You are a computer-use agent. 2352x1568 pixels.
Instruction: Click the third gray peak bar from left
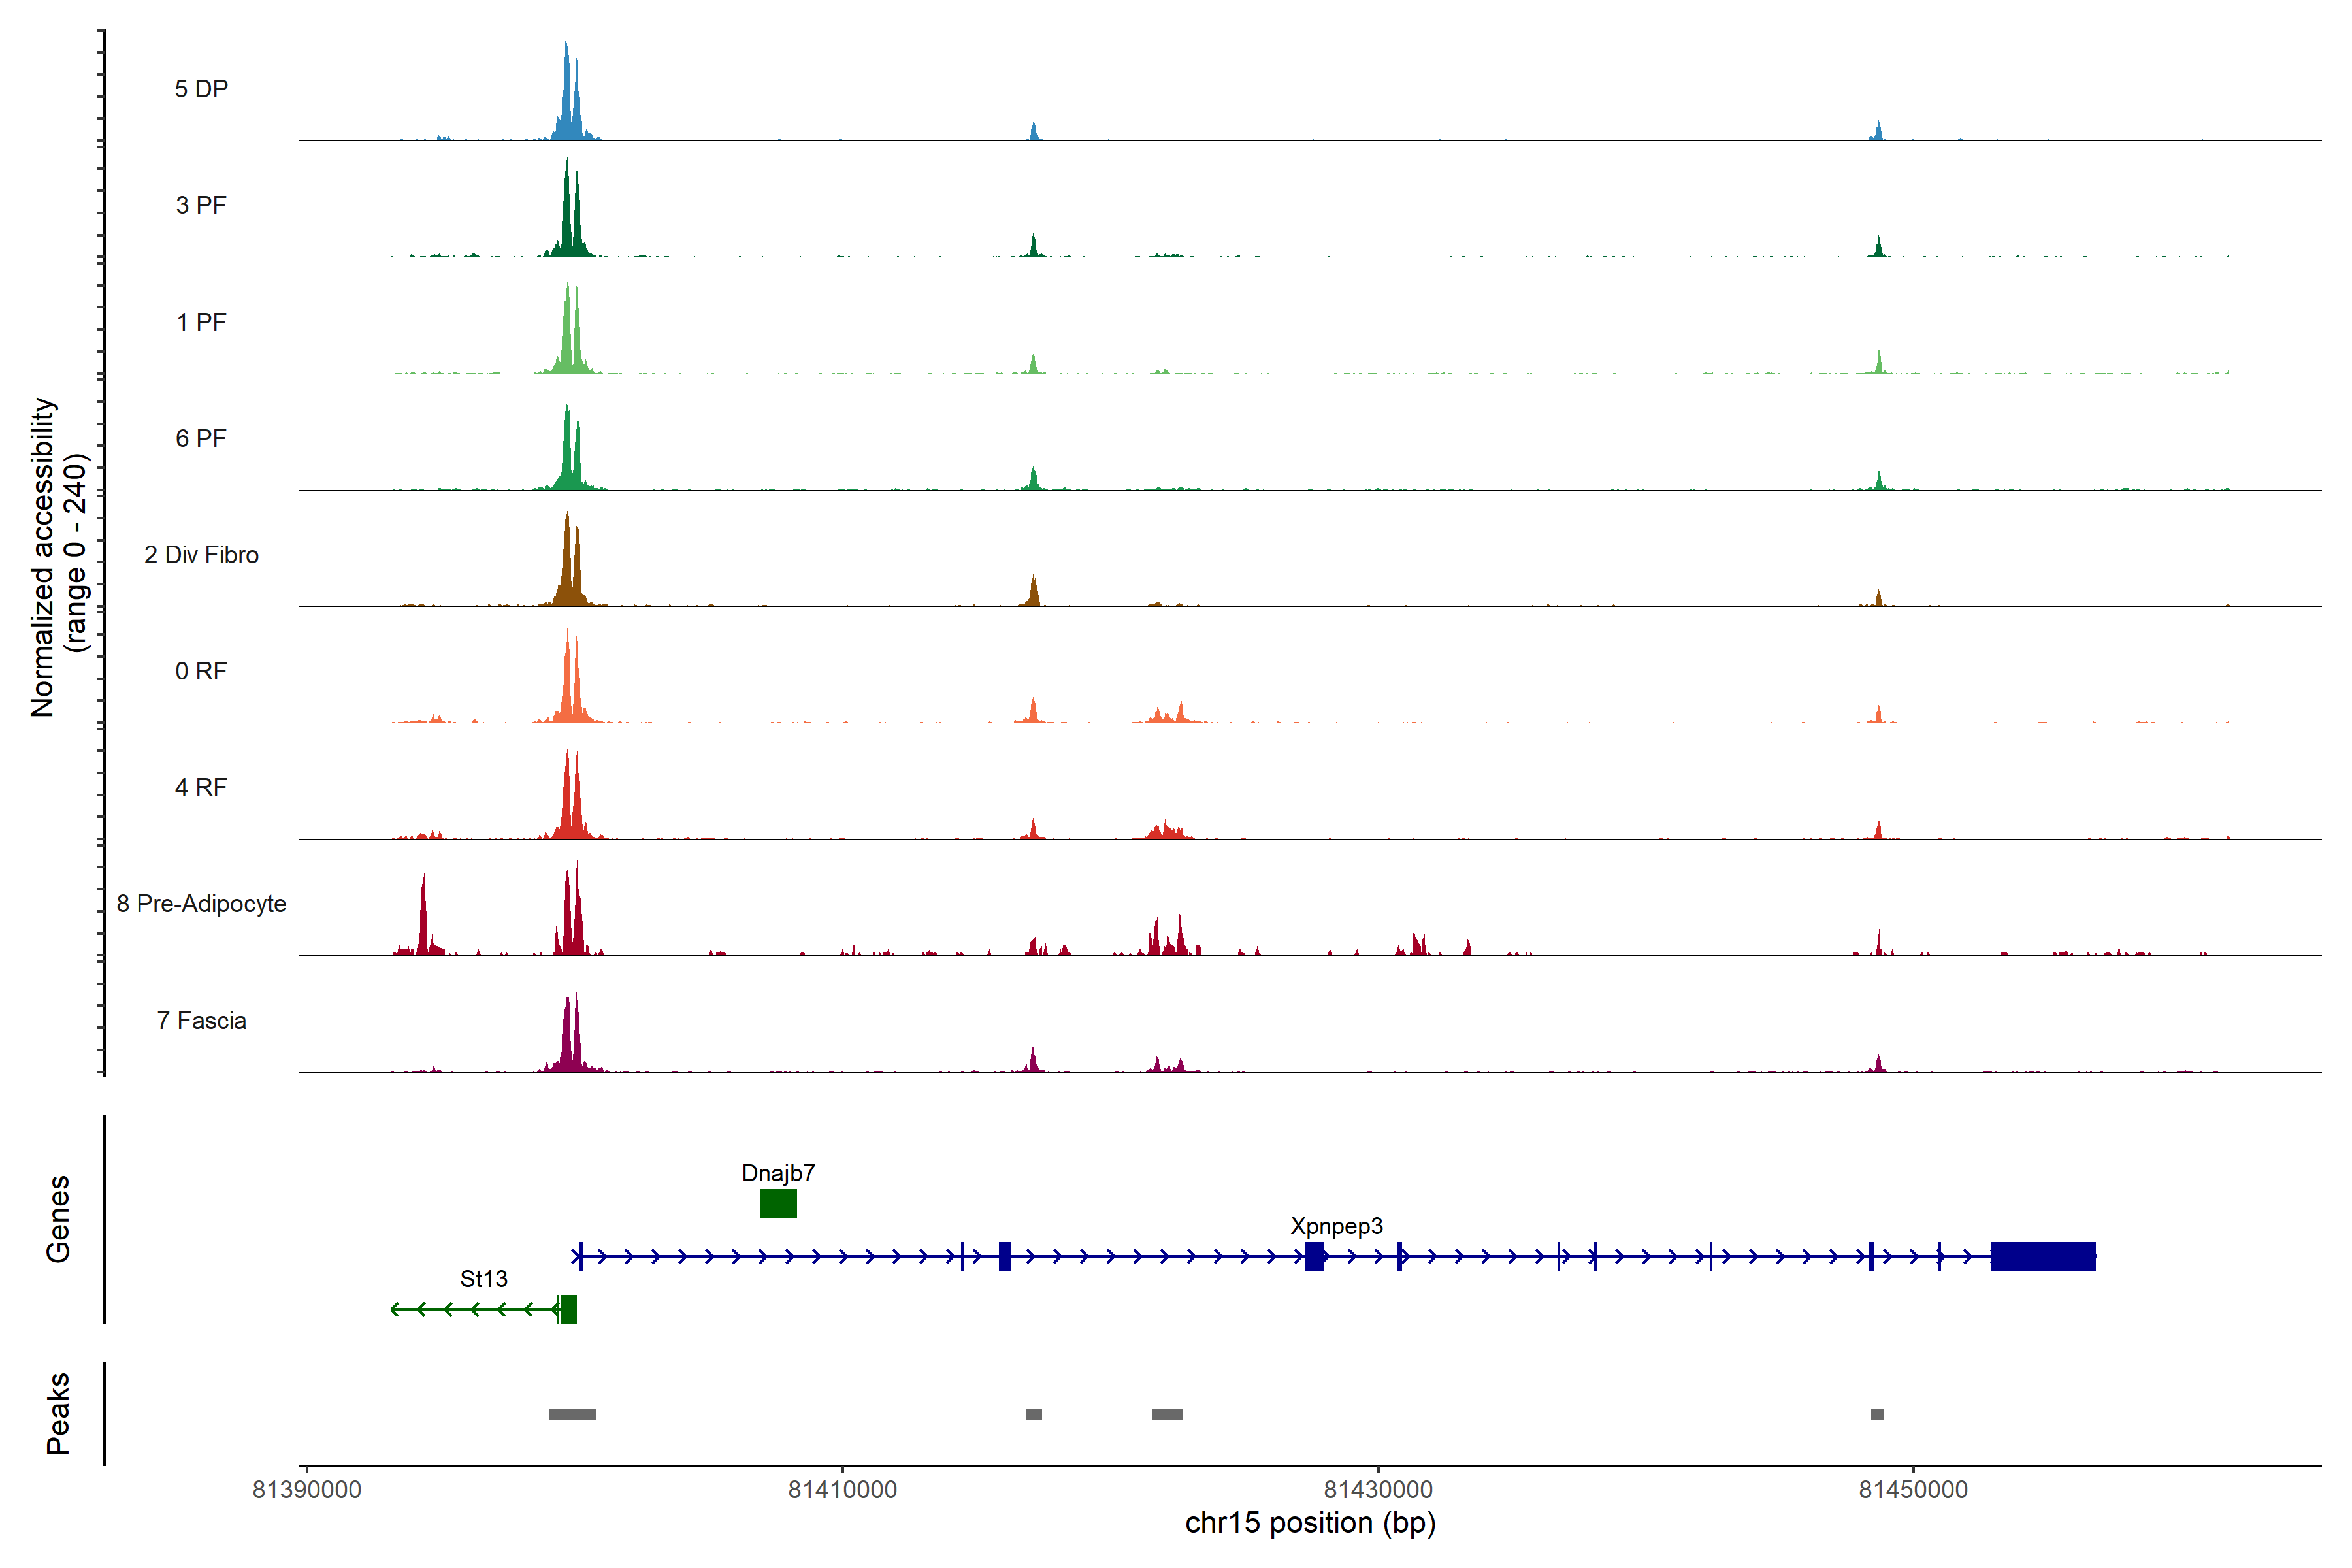tap(1167, 1414)
